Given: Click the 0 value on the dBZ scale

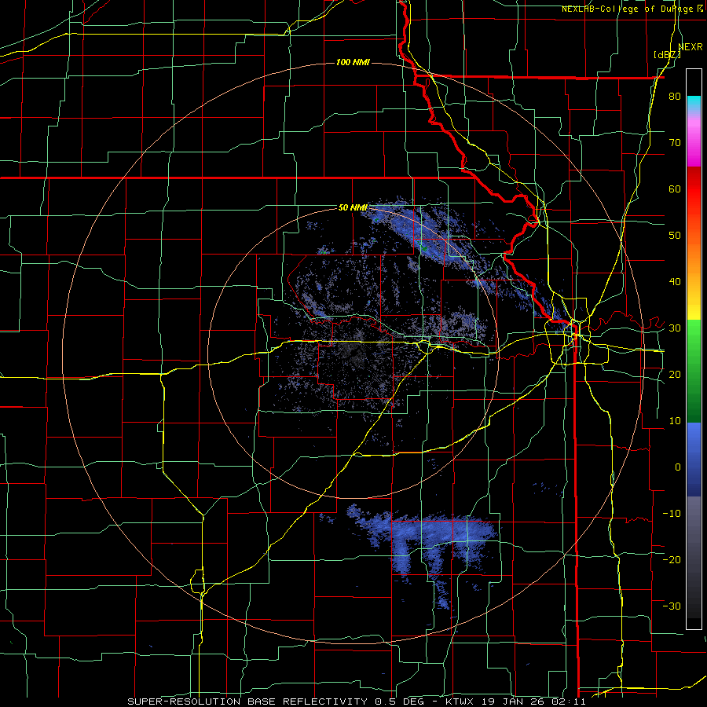Looking at the screenshot, I should [x=678, y=467].
